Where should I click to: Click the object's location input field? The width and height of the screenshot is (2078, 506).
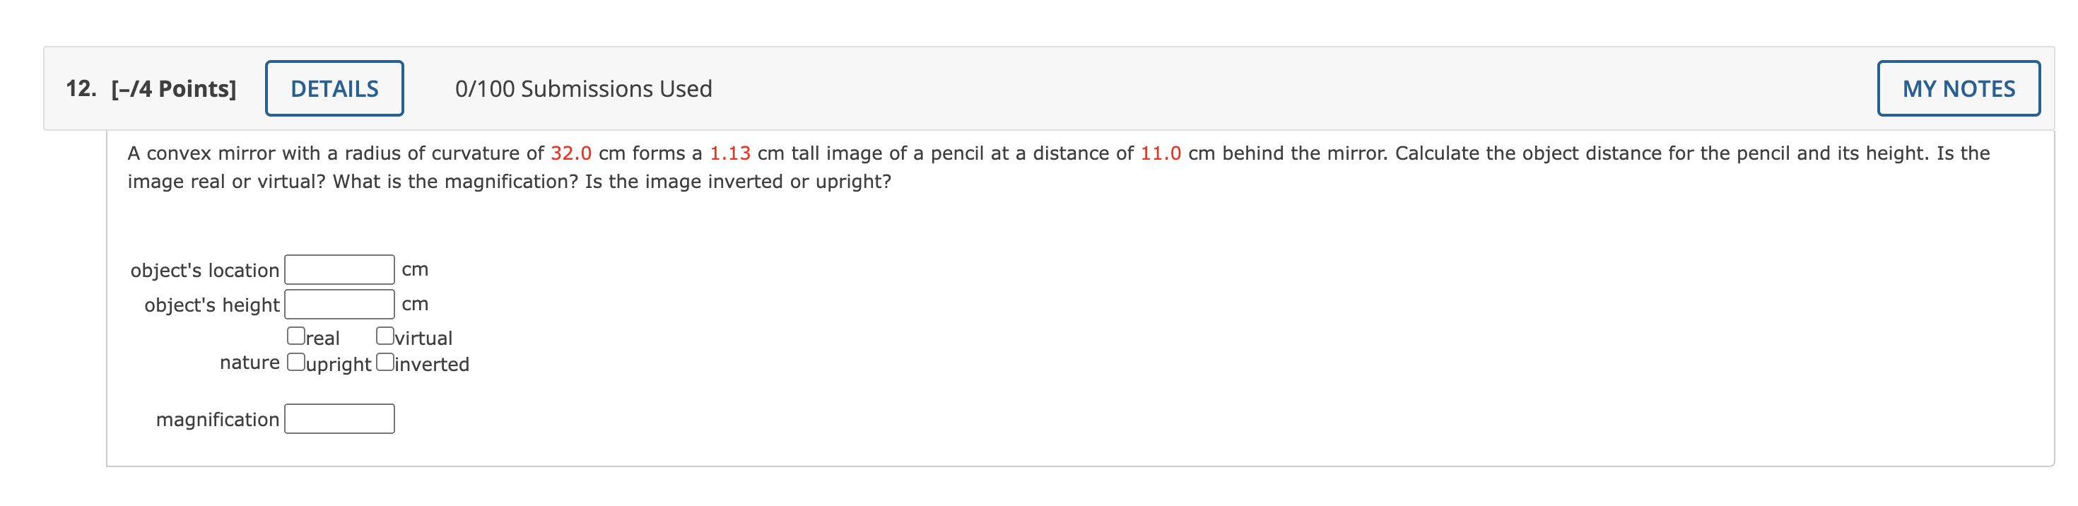pos(338,269)
